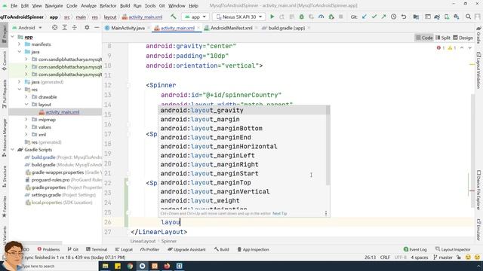Open the Android project view dropdown
This screenshot has height=271, width=483.
pos(27,28)
